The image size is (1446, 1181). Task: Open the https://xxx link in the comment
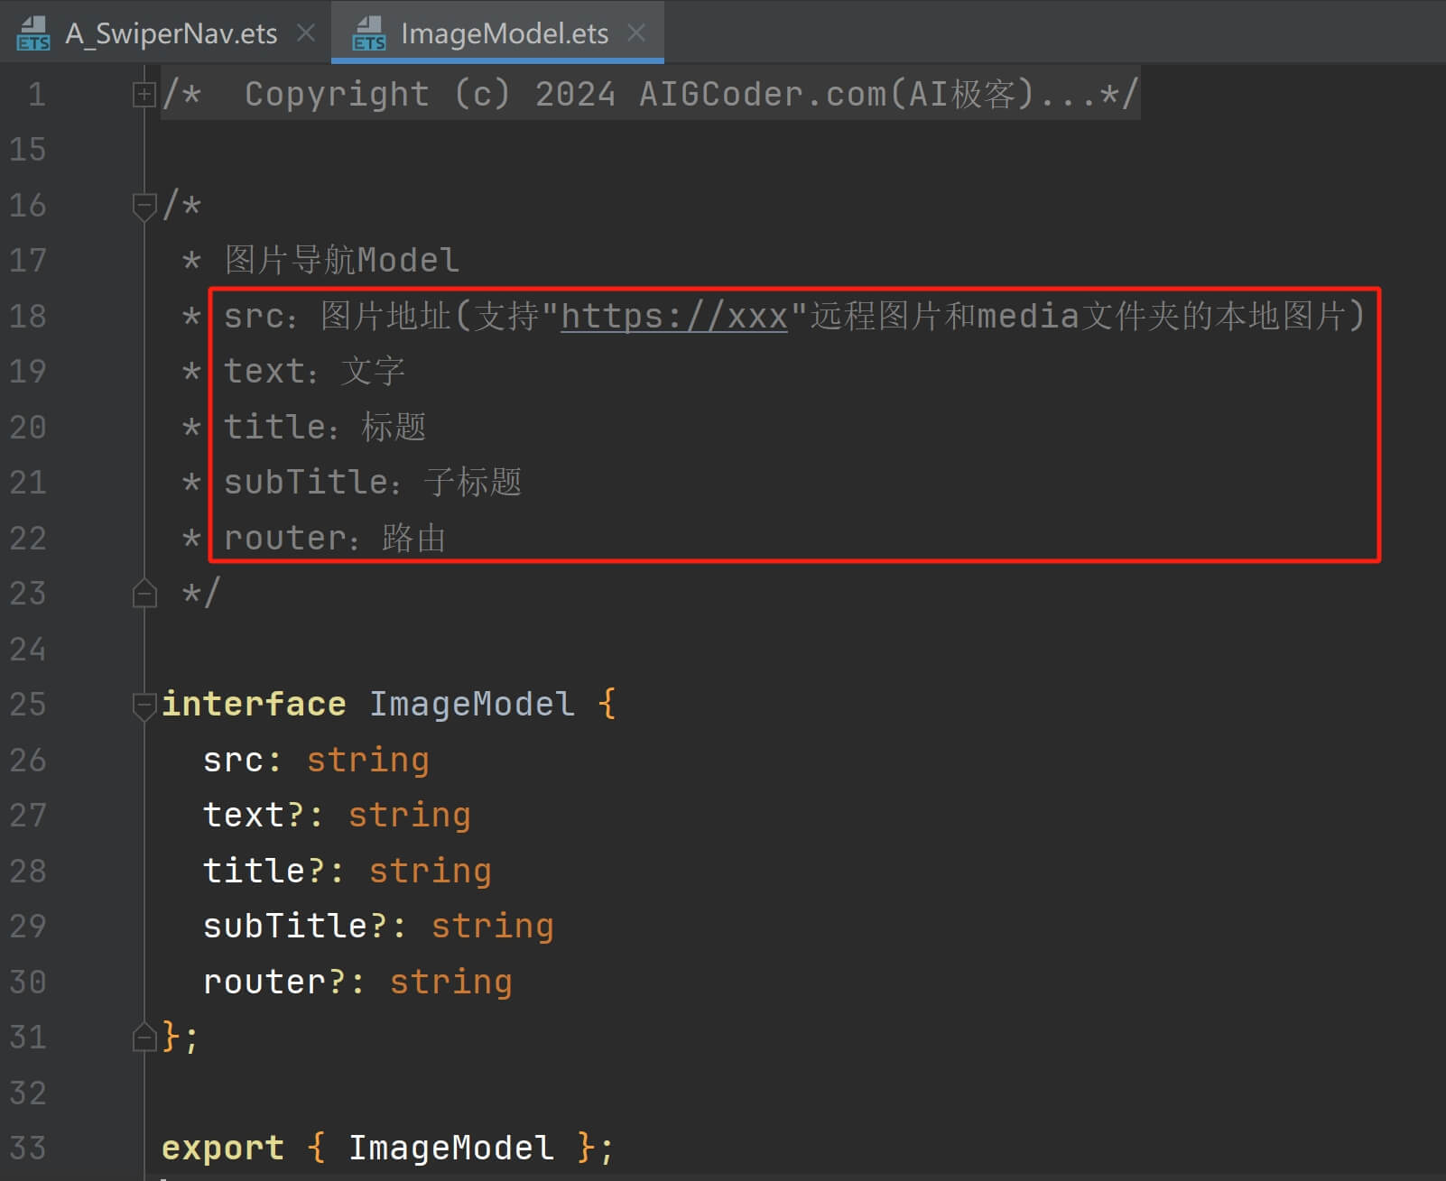(674, 316)
